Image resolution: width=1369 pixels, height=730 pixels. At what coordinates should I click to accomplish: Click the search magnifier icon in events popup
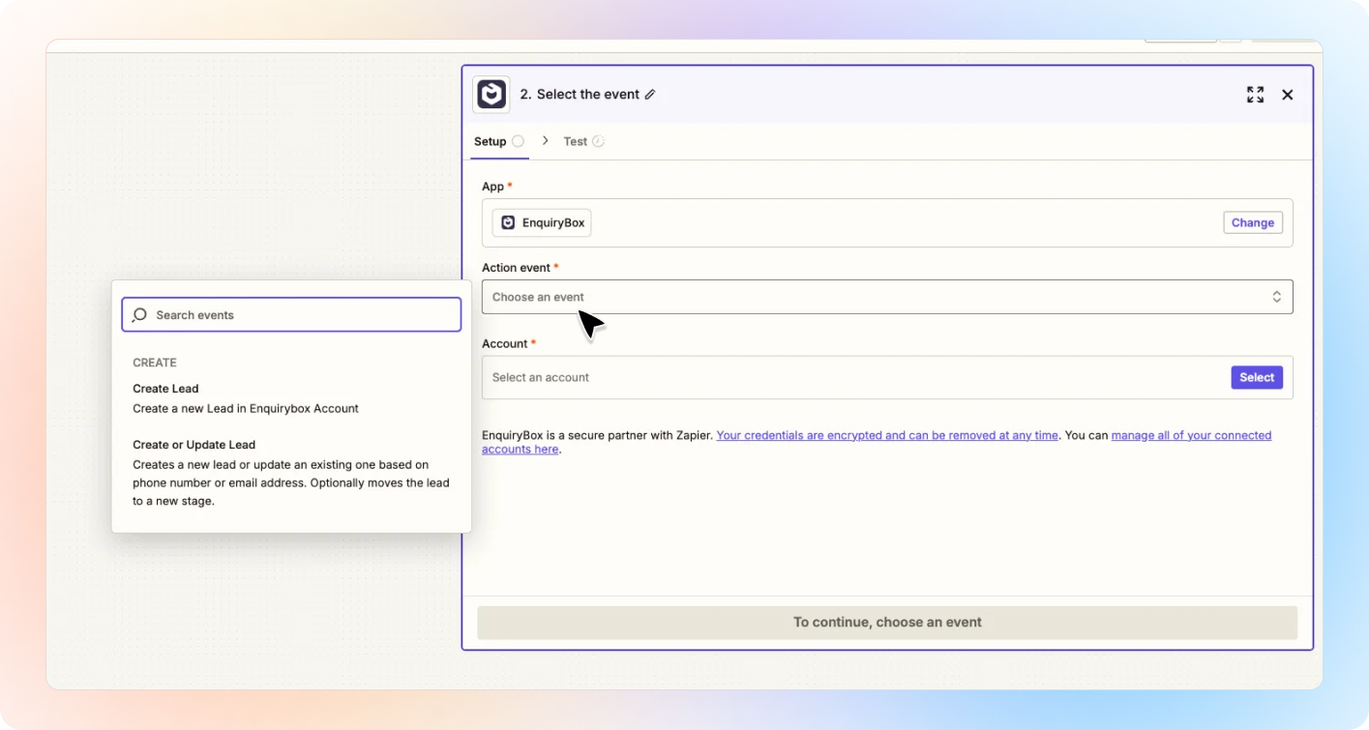[140, 315]
